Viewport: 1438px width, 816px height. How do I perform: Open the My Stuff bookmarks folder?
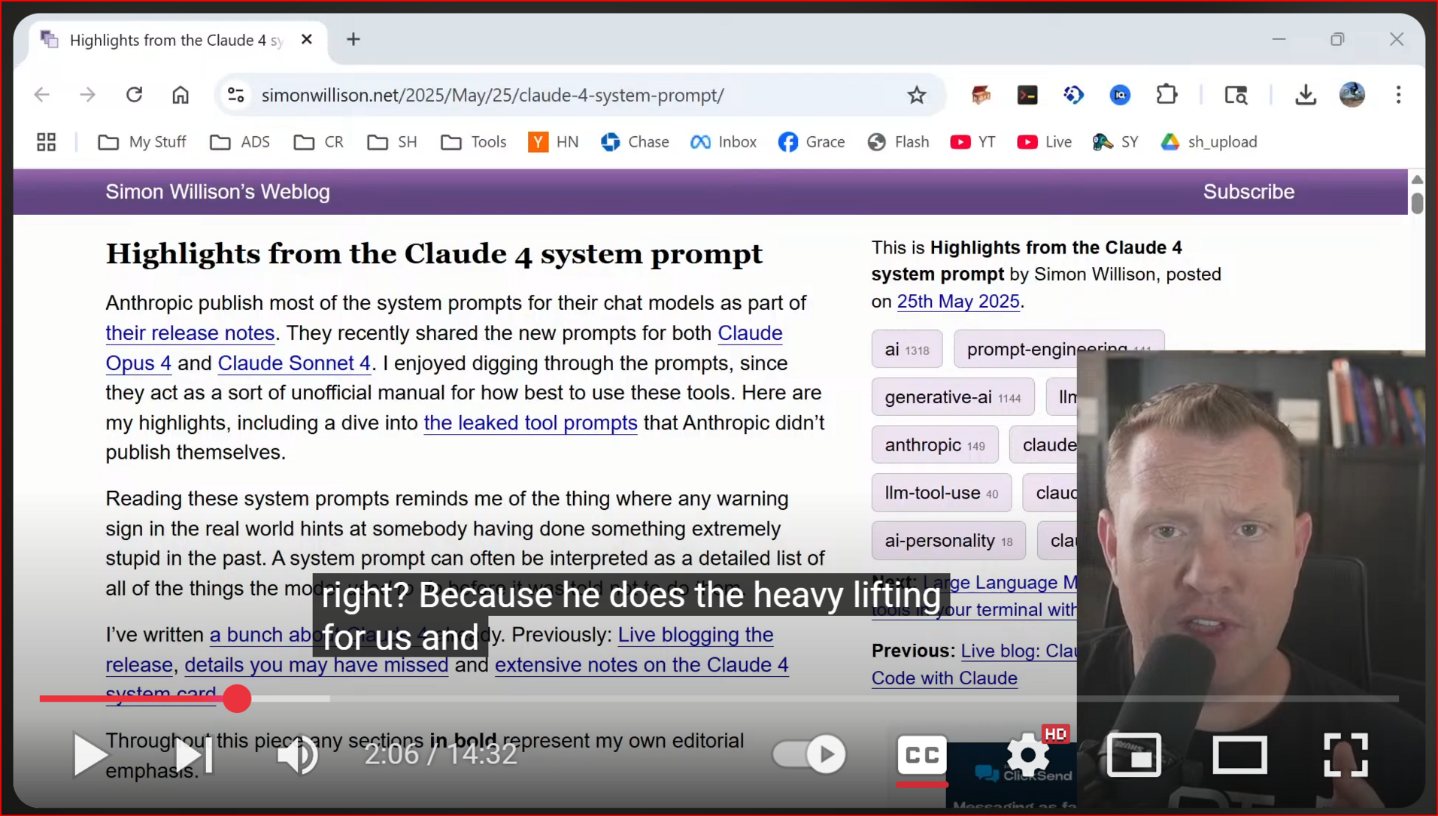point(142,142)
